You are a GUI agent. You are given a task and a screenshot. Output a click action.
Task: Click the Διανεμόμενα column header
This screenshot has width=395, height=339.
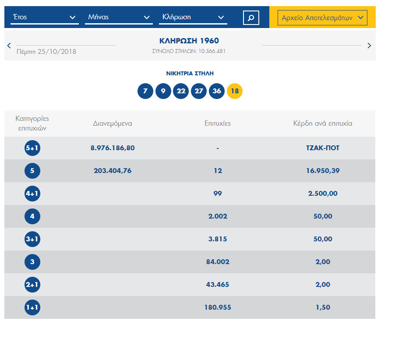click(x=113, y=124)
